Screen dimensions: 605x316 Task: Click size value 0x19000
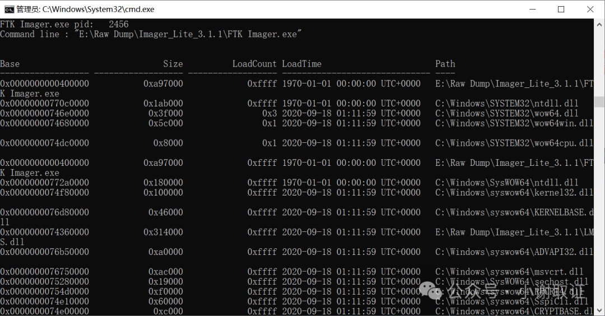(165, 282)
